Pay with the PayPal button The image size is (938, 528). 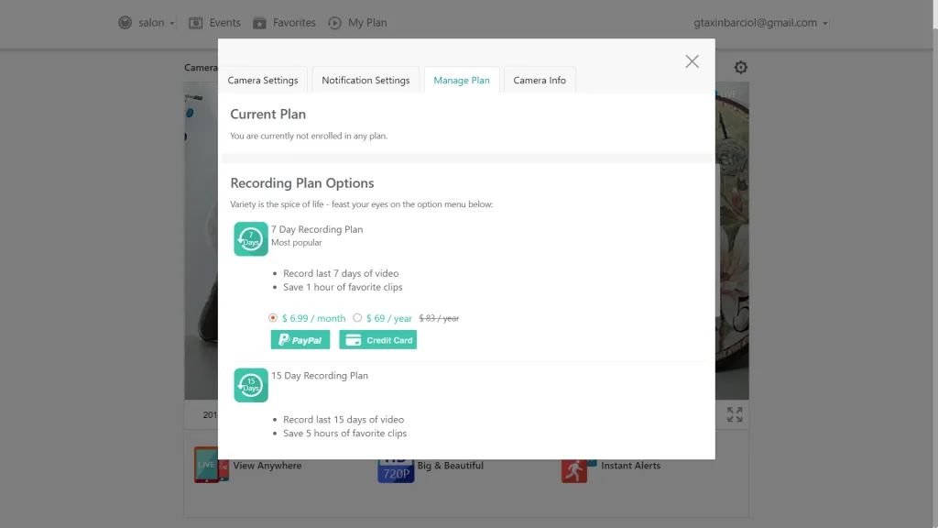click(x=300, y=340)
